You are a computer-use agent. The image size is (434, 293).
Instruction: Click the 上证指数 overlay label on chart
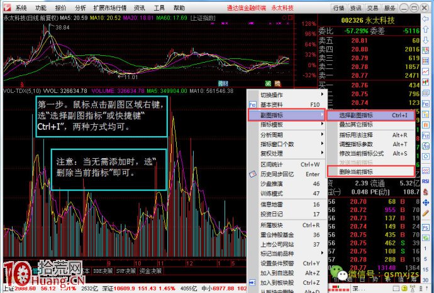203,18
